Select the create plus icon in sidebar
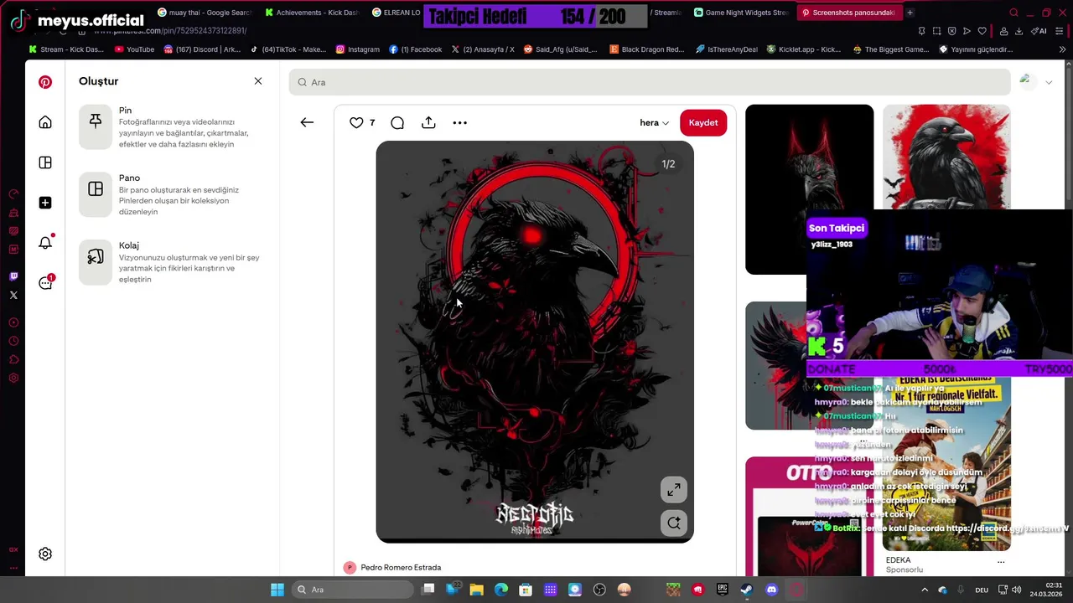The width and height of the screenshot is (1073, 603). click(x=45, y=203)
